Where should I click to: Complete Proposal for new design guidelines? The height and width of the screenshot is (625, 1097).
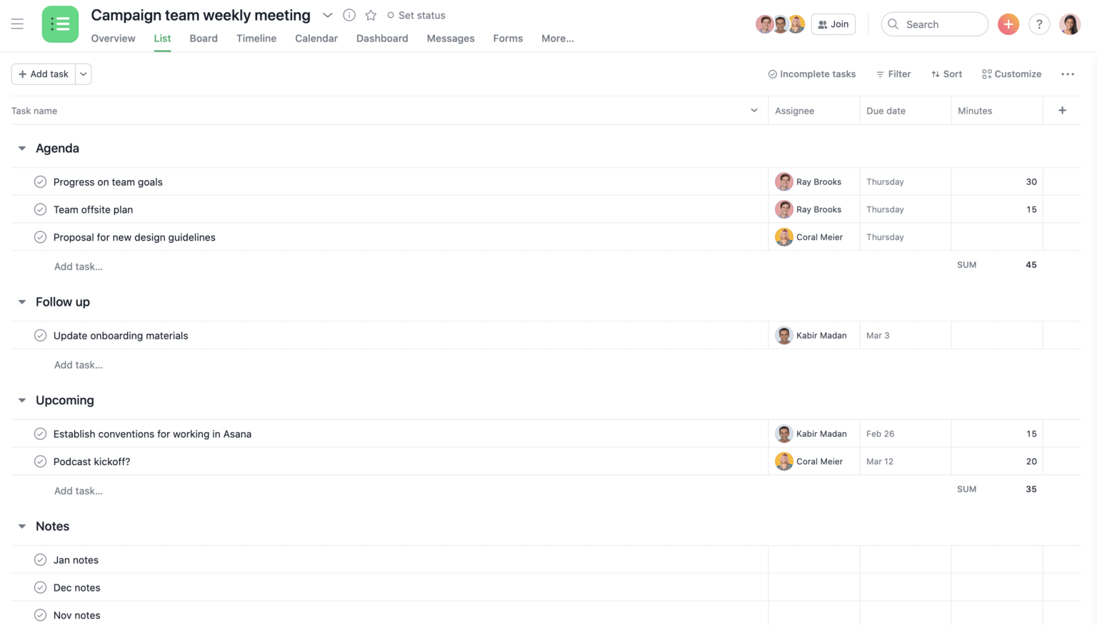point(40,237)
